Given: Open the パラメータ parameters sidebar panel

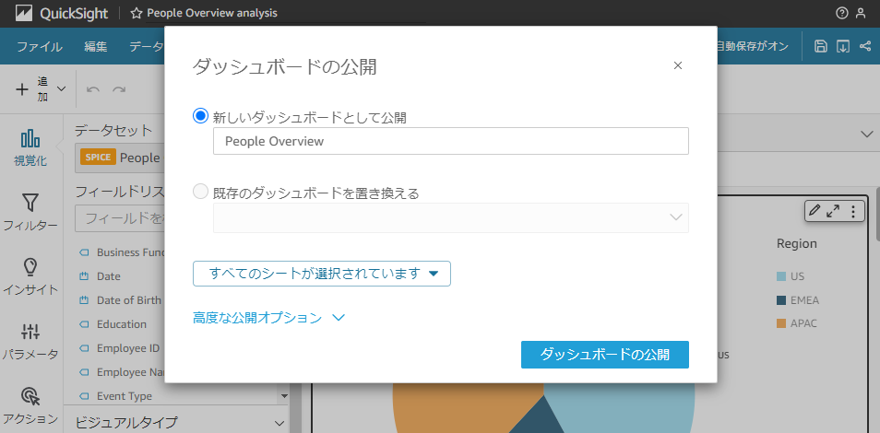Looking at the screenshot, I should pyautogui.click(x=30, y=341).
